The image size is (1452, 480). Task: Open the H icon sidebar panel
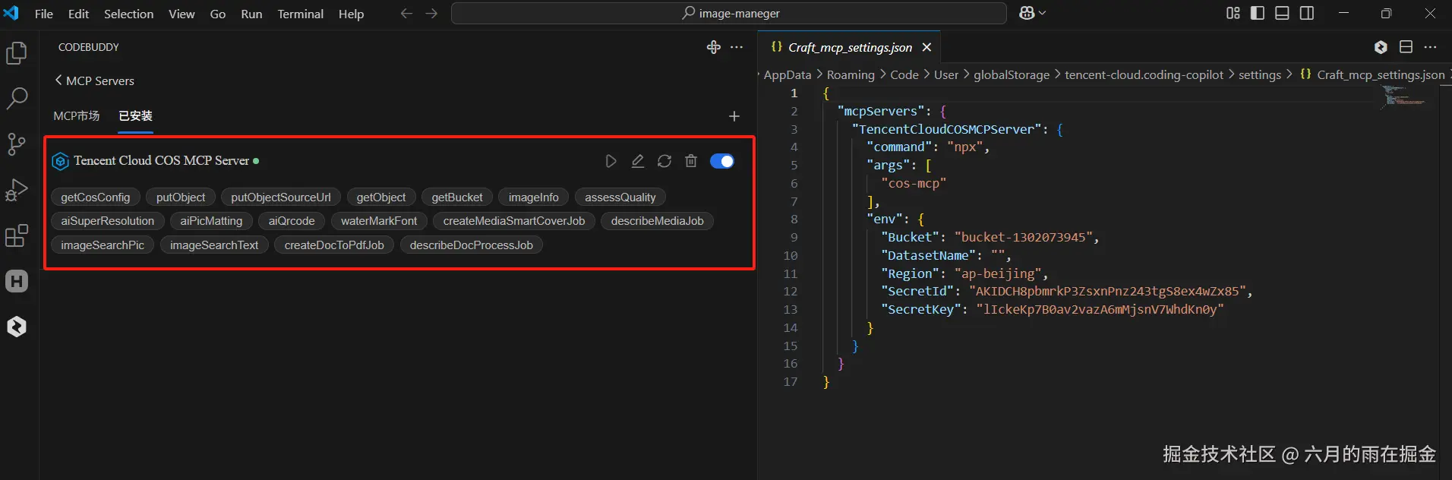tap(17, 281)
